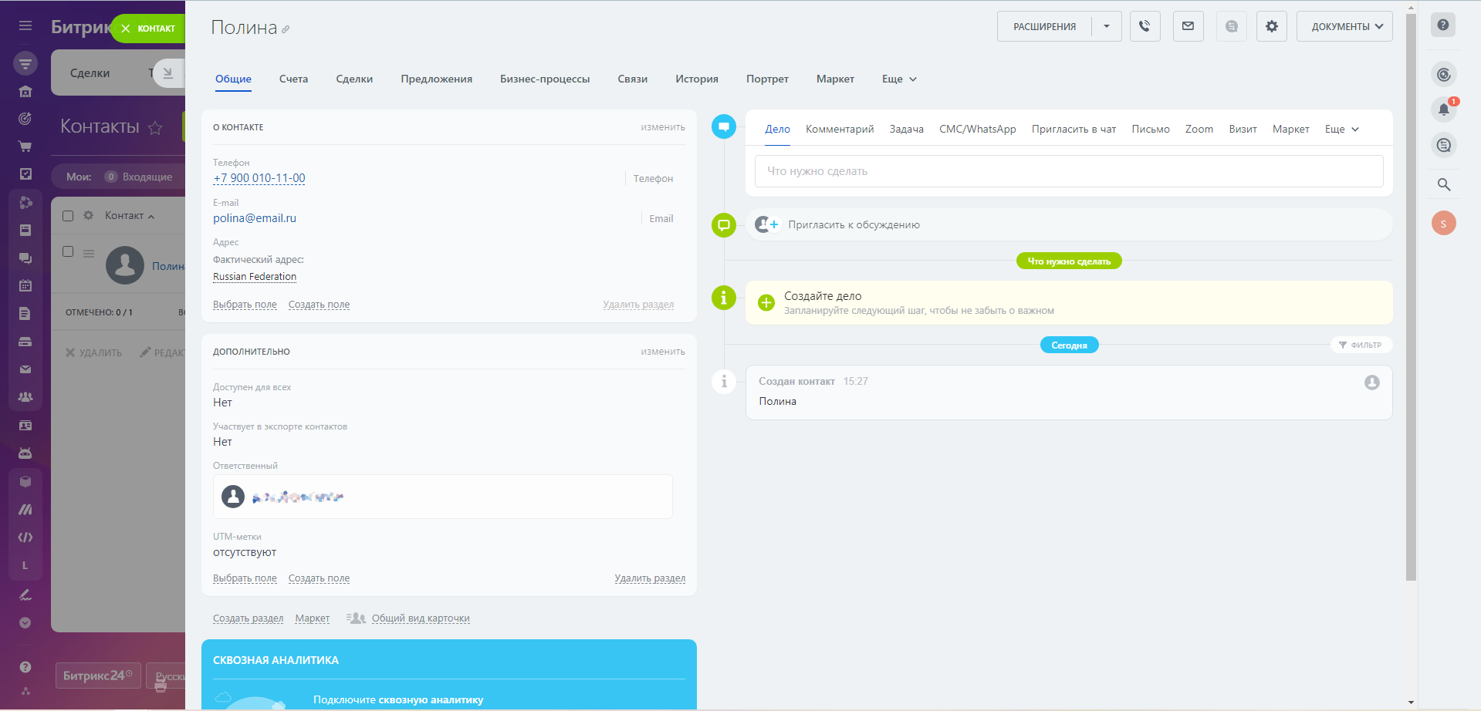Click Создать раздел link
The image size is (1481, 711).
[x=248, y=618]
